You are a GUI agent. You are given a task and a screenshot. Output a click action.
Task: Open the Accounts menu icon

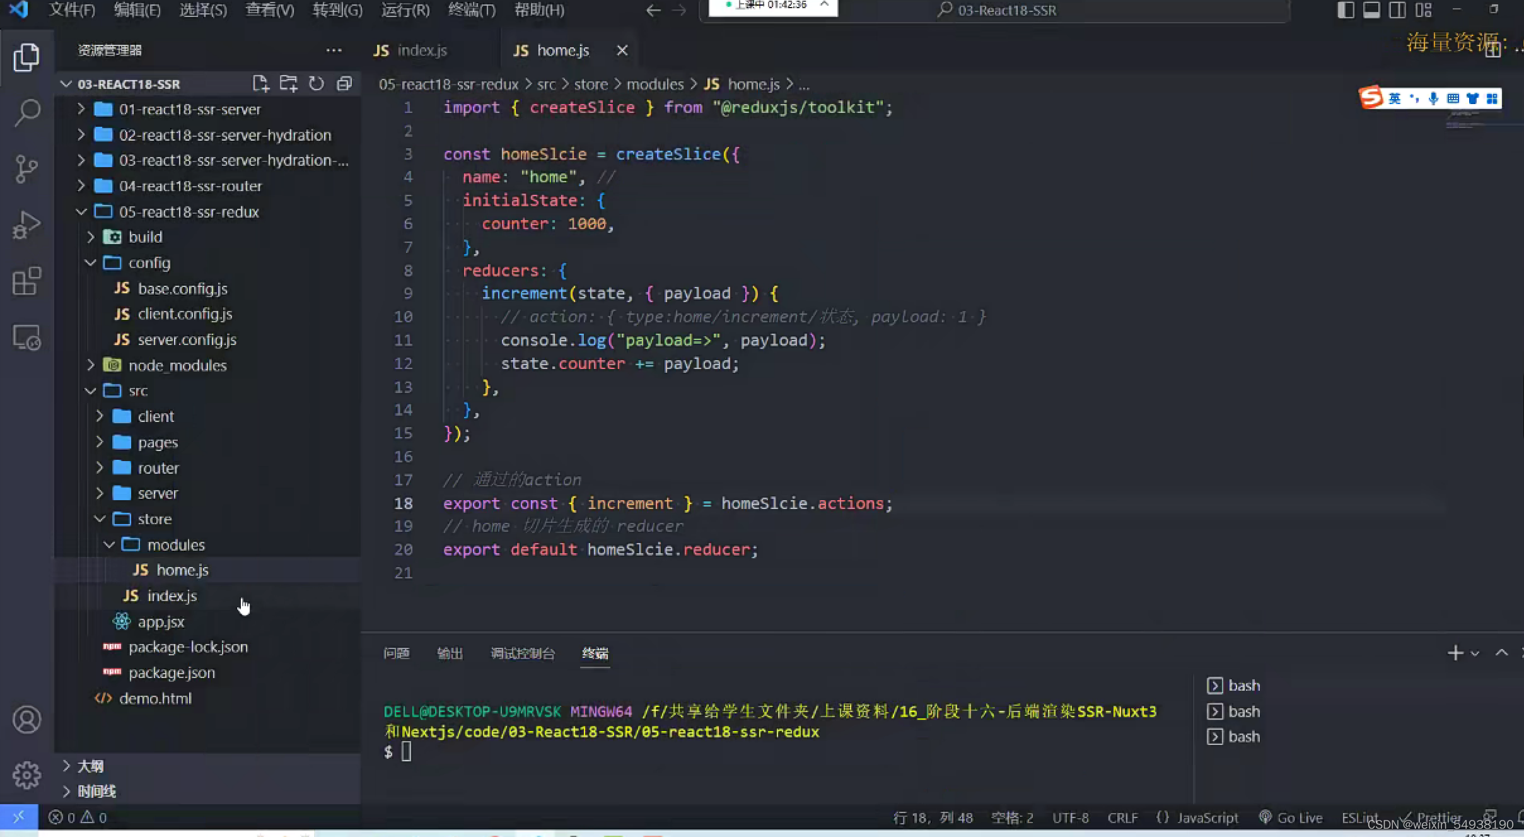point(26,720)
